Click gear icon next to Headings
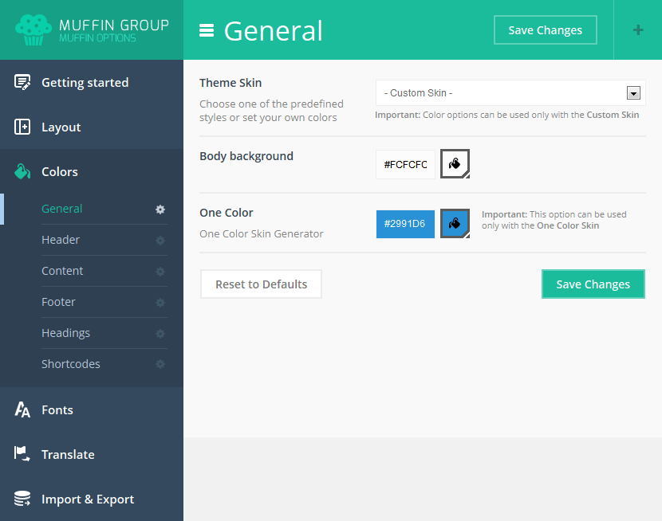The width and height of the screenshot is (662, 521). 160,334
